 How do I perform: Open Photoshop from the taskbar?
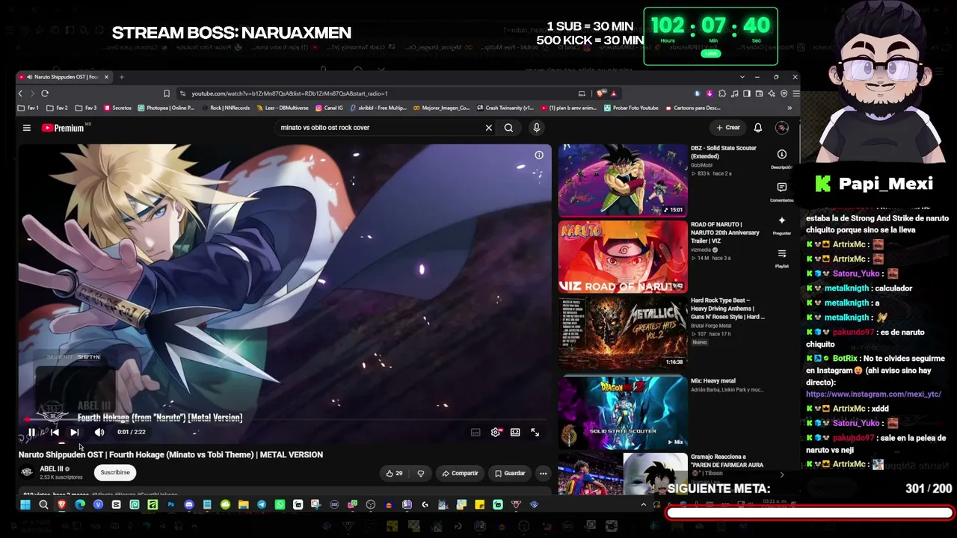170,505
